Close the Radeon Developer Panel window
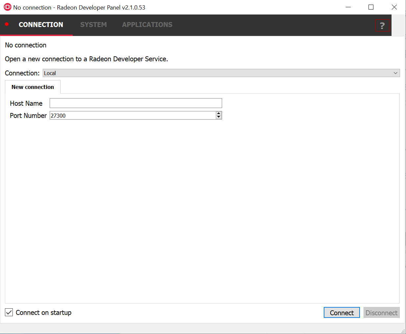This screenshot has height=334, width=406. (394, 7)
